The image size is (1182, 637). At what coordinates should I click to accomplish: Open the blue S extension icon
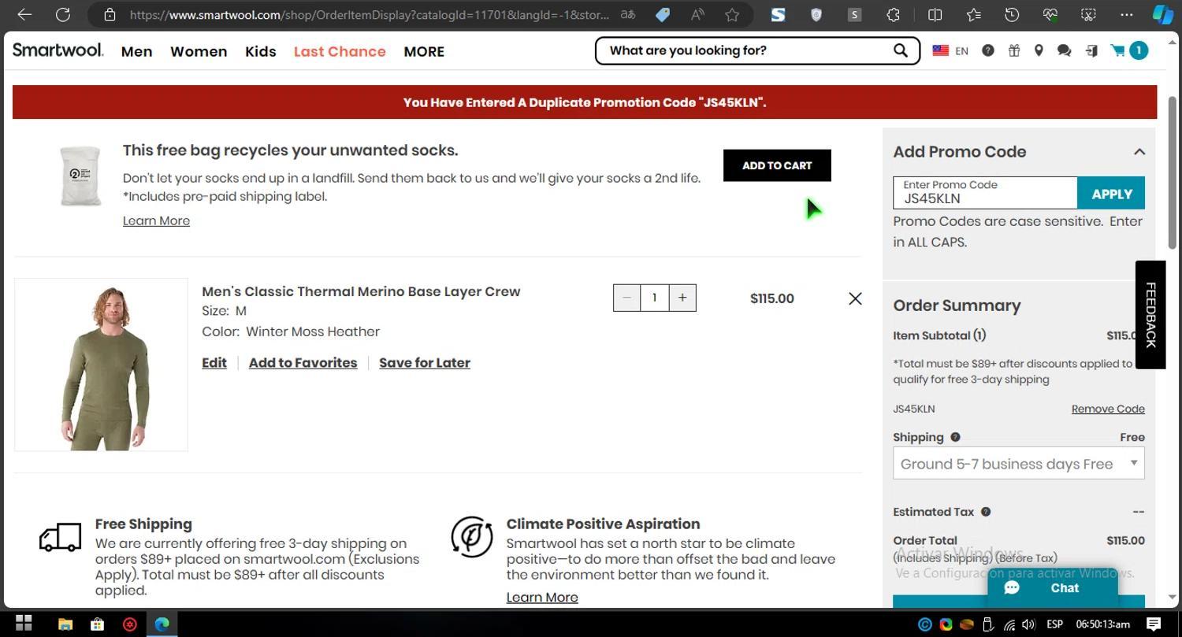pyautogui.click(x=778, y=14)
